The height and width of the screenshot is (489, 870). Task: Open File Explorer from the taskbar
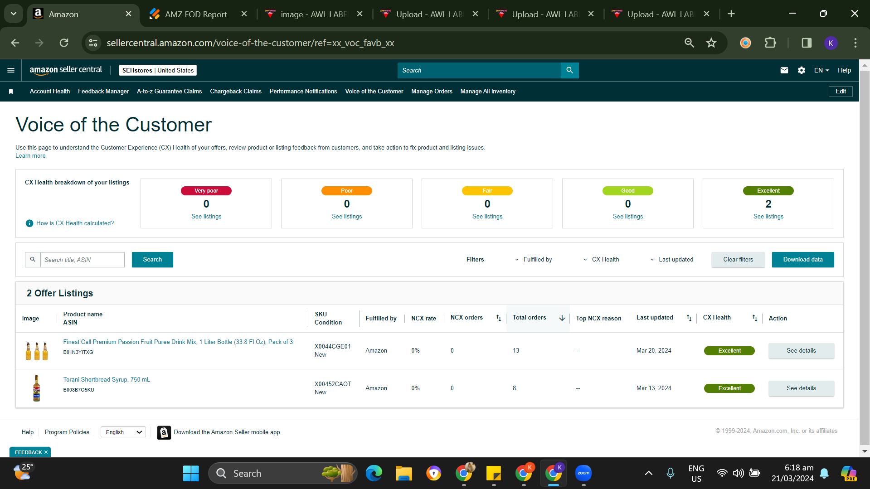click(x=403, y=474)
